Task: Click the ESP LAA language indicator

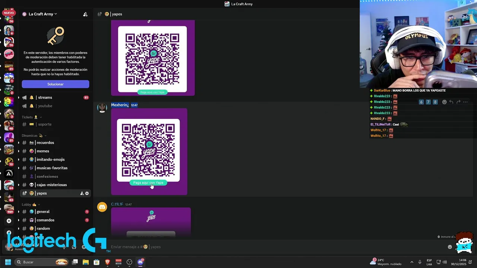Action: point(429,262)
